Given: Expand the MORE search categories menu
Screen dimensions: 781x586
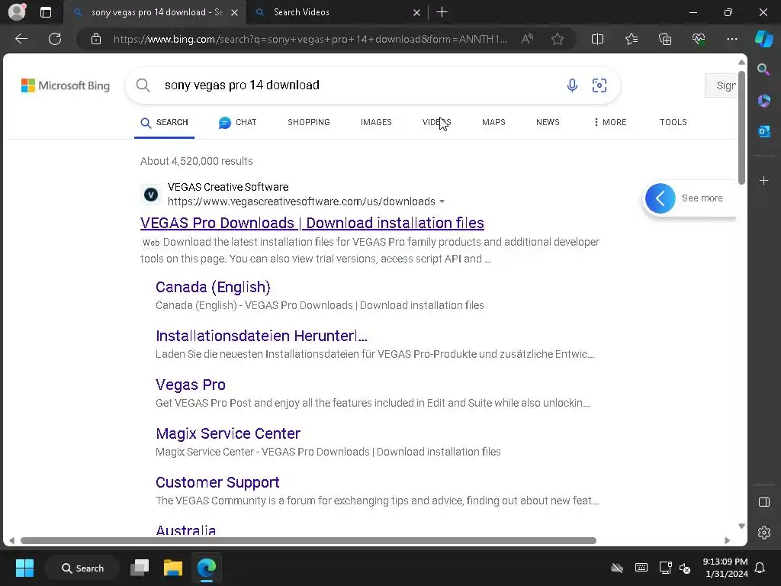Looking at the screenshot, I should pos(609,122).
